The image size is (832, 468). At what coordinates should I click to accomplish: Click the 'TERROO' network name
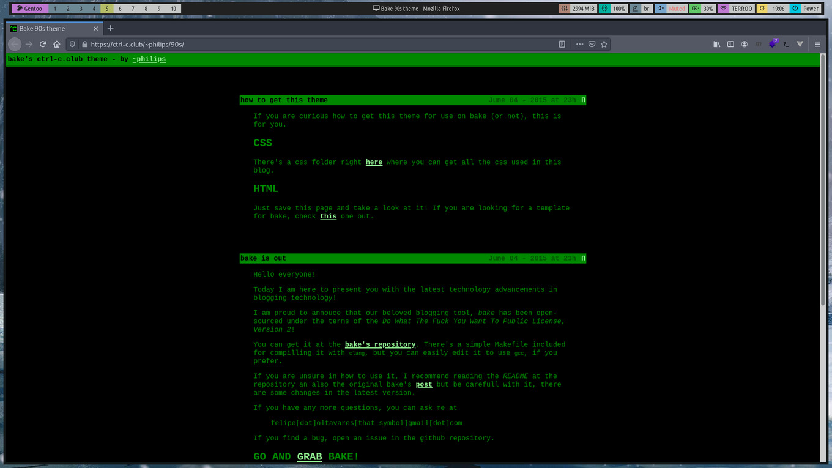[742, 9]
